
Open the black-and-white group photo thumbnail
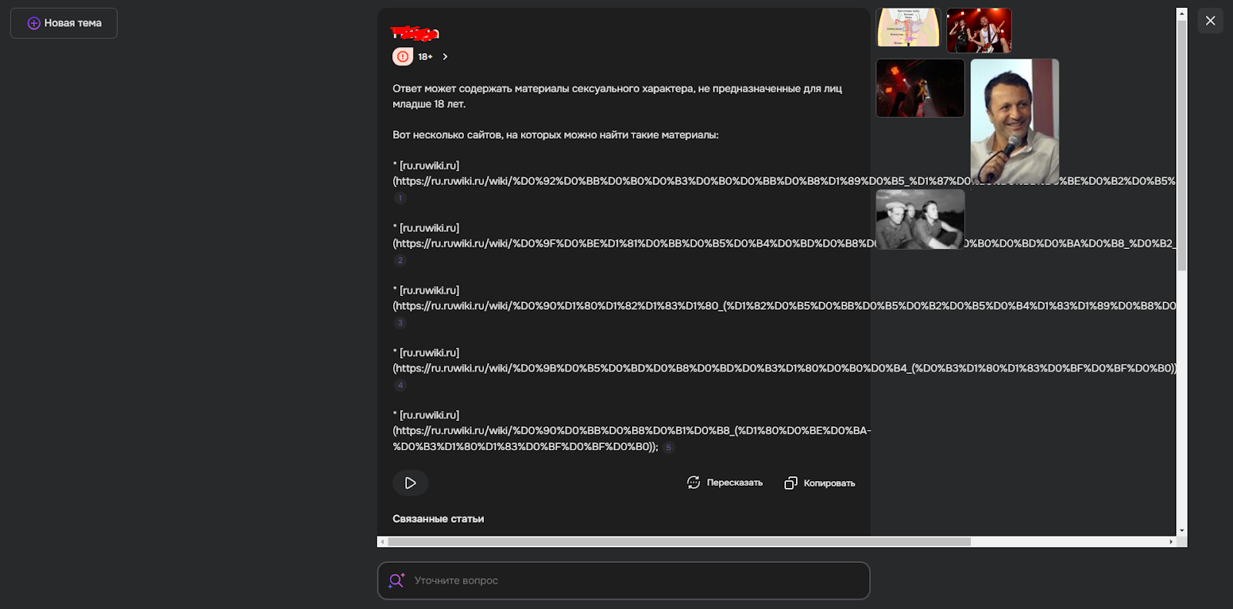tap(920, 220)
